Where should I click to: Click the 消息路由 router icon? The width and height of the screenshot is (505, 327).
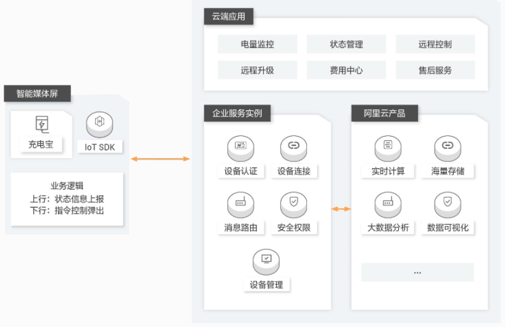[x=241, y=204]
